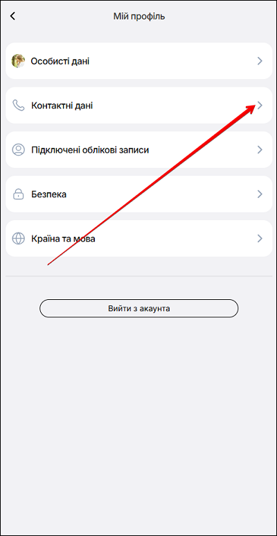Click the horizontal divider above logout

(138, 276)
